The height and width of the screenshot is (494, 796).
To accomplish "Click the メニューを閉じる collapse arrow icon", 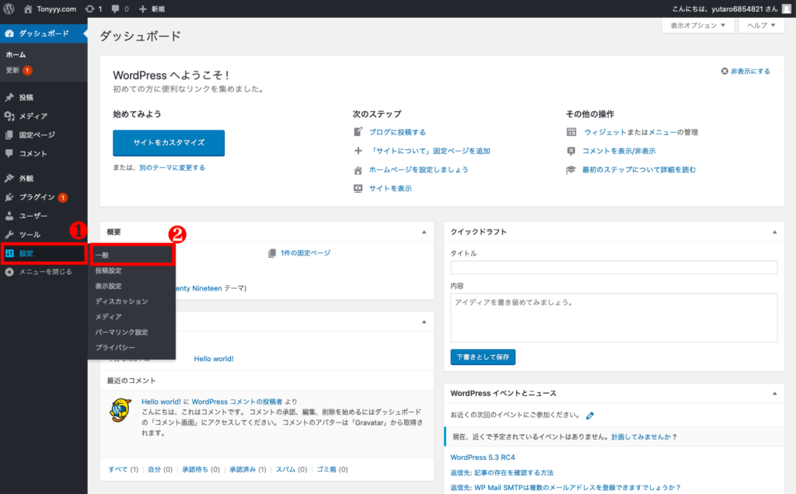I will click(9, 272).
